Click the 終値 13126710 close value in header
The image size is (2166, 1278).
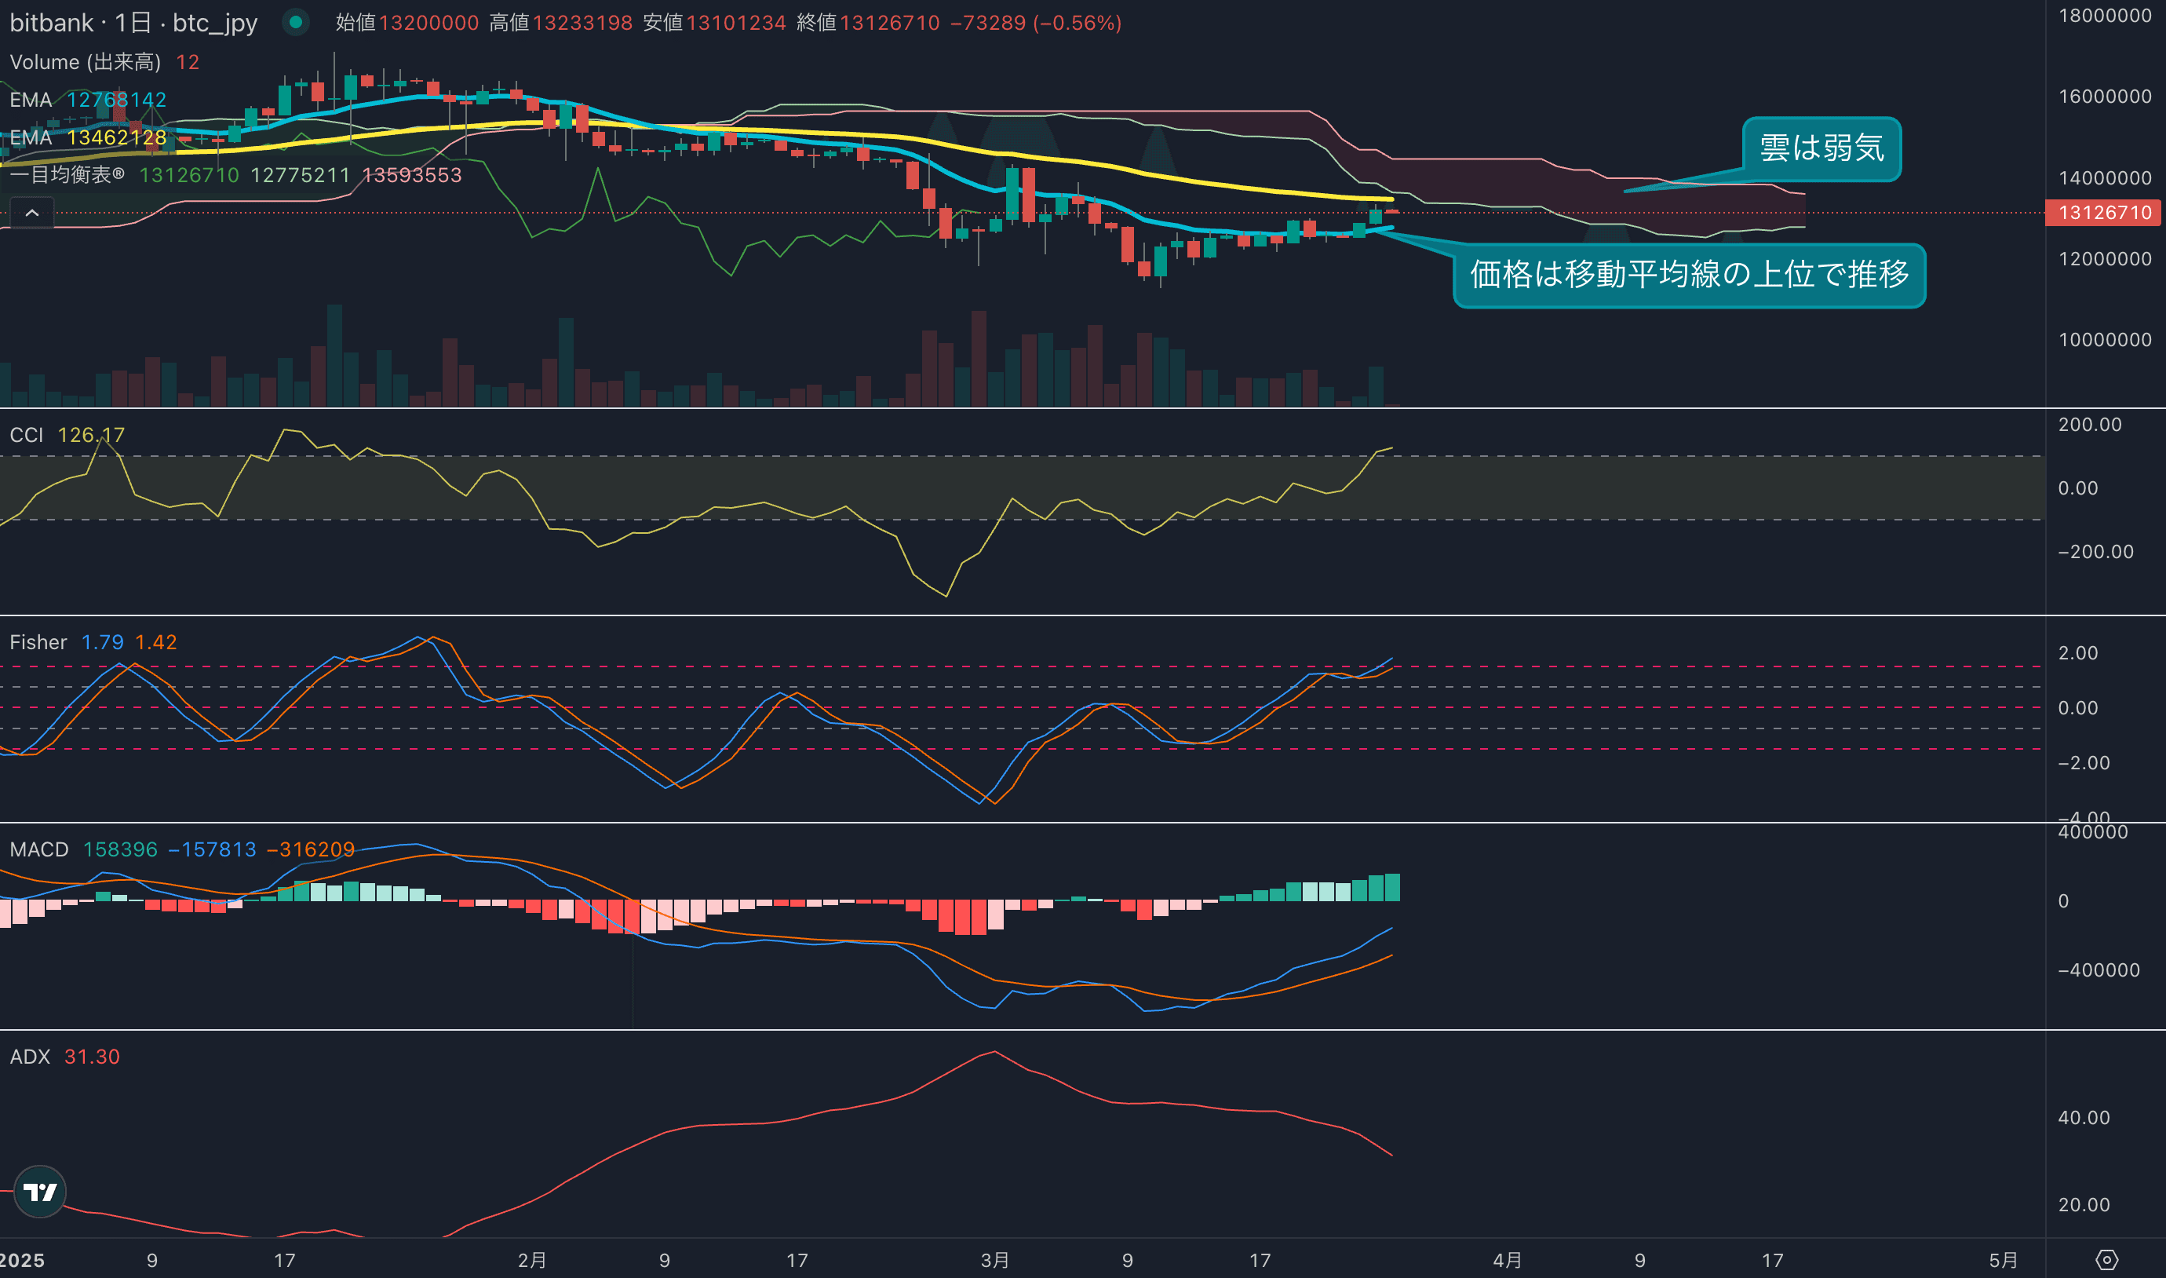(889, 23)
